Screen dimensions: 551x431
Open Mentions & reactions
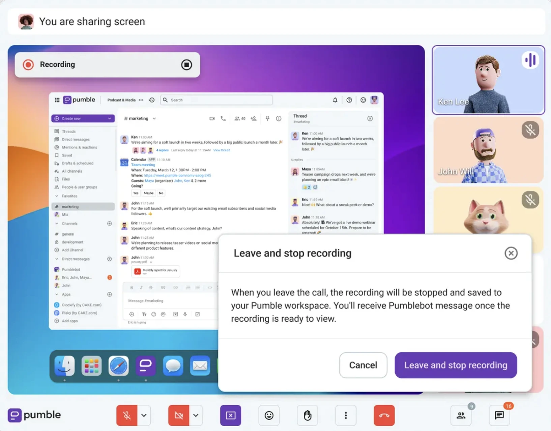coord(79,147)
